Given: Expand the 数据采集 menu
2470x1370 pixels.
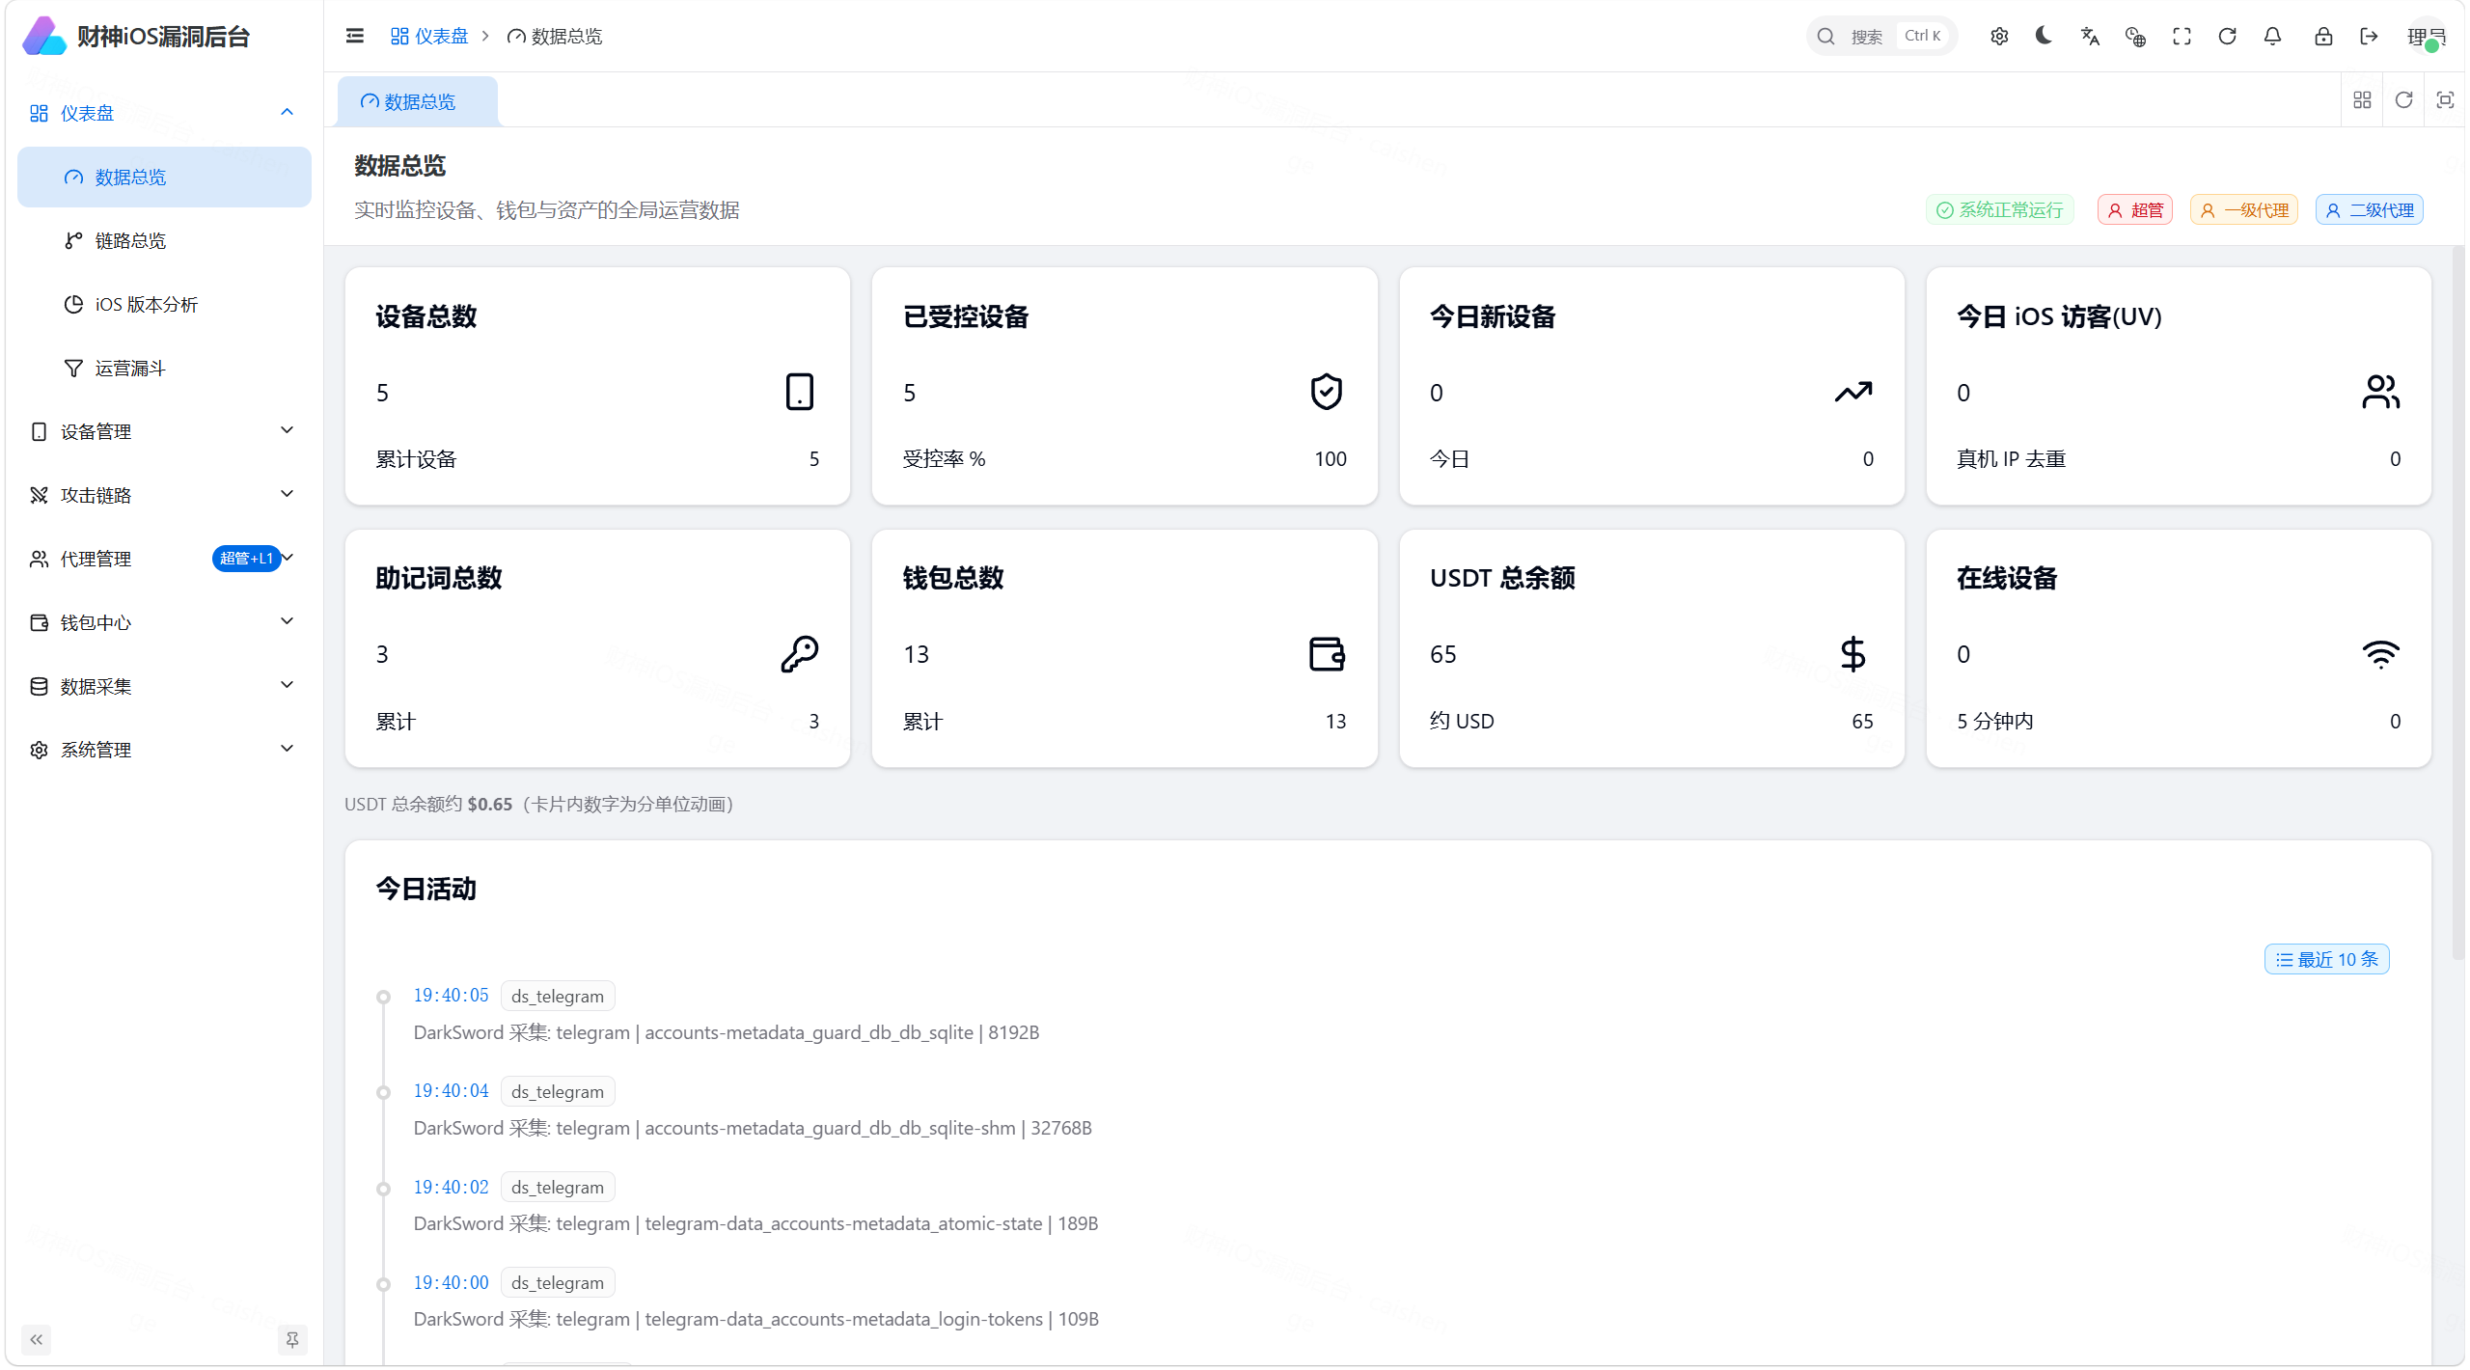Looking at the screenshot, I should coord(164,686).
